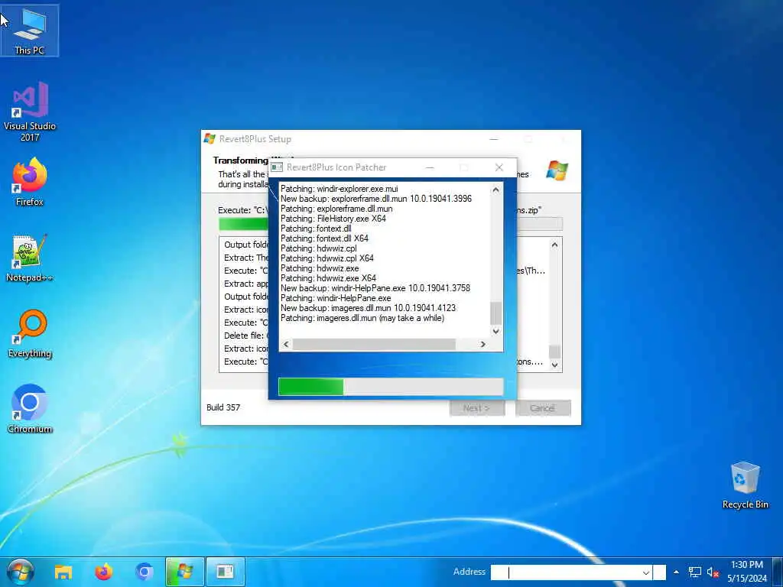The width and height of the screenshot is (783, 587).
Task: Select 'Patching: fontext.dll X64' log line
Action: coord(324,238)
